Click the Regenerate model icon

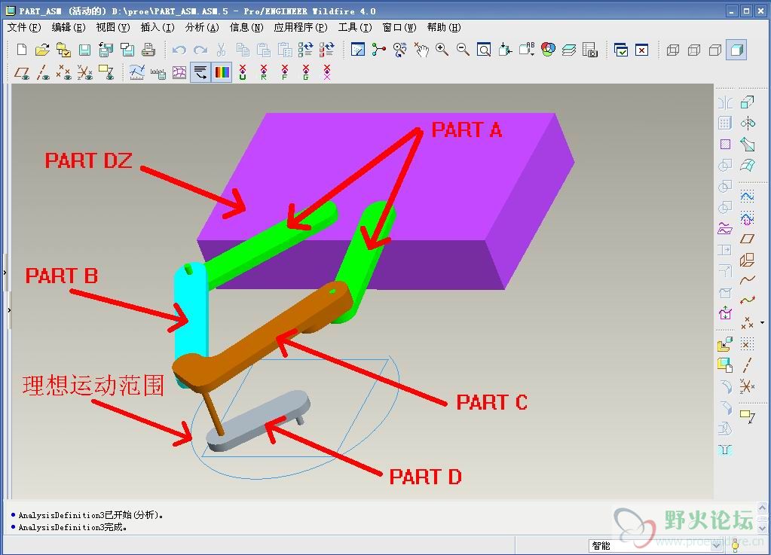point(305,50)
